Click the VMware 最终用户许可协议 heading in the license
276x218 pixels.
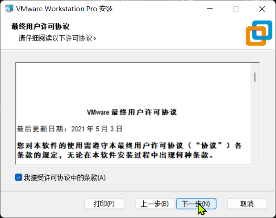click(x=132, y=112)
